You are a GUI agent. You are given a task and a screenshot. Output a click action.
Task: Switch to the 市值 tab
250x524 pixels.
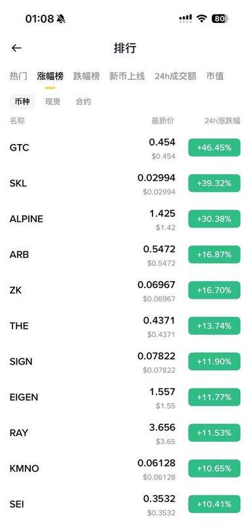tap(215, 76)
